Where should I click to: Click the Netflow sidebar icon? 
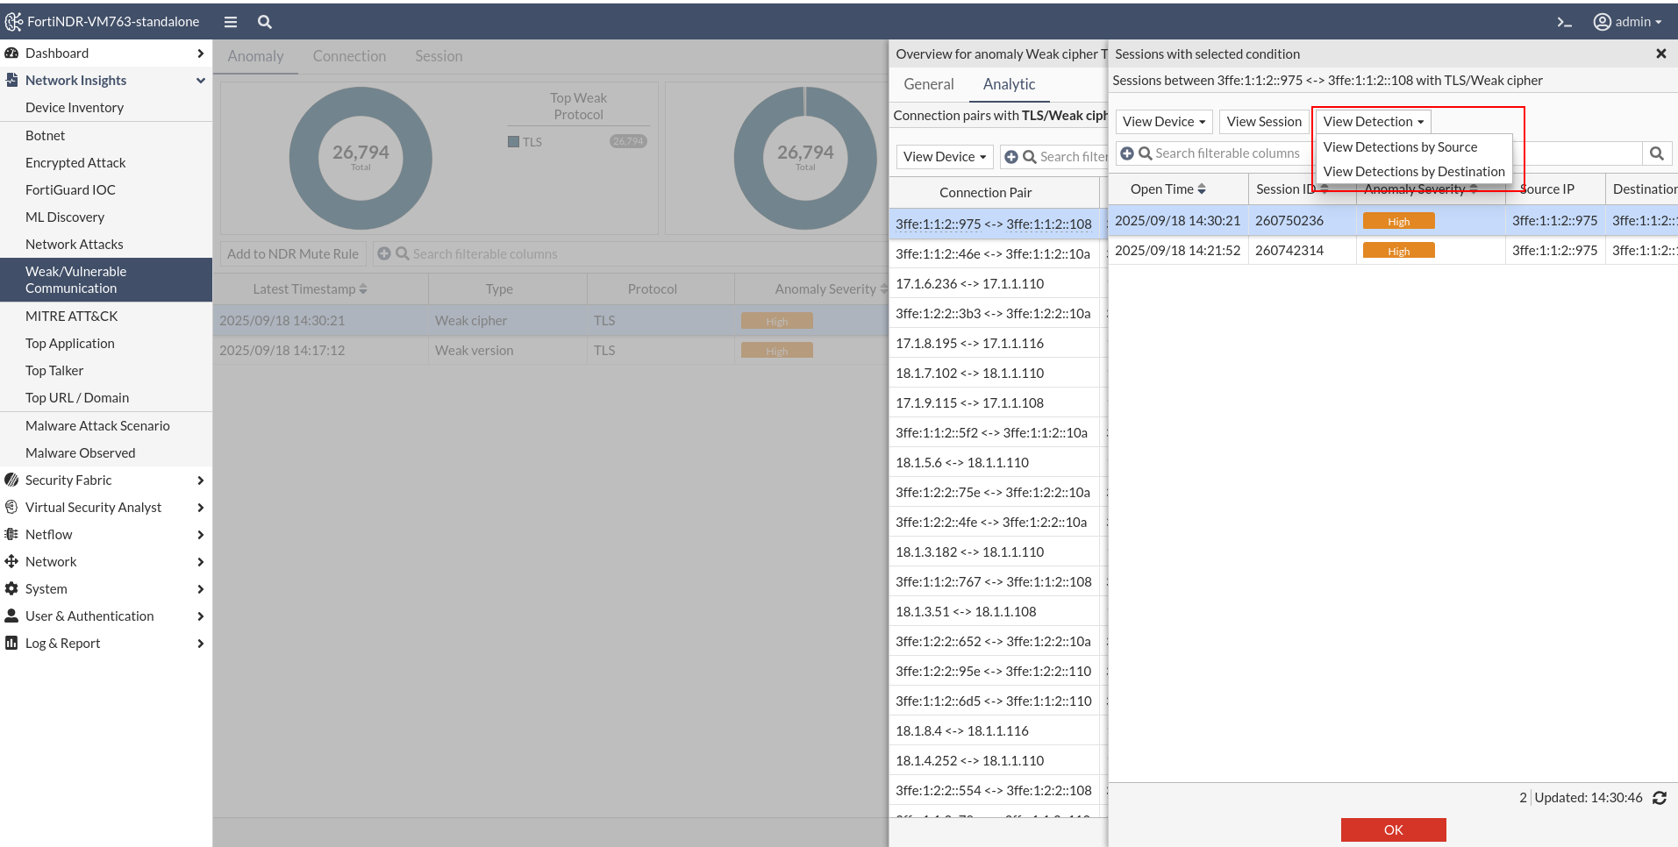(x=11, y=535)
